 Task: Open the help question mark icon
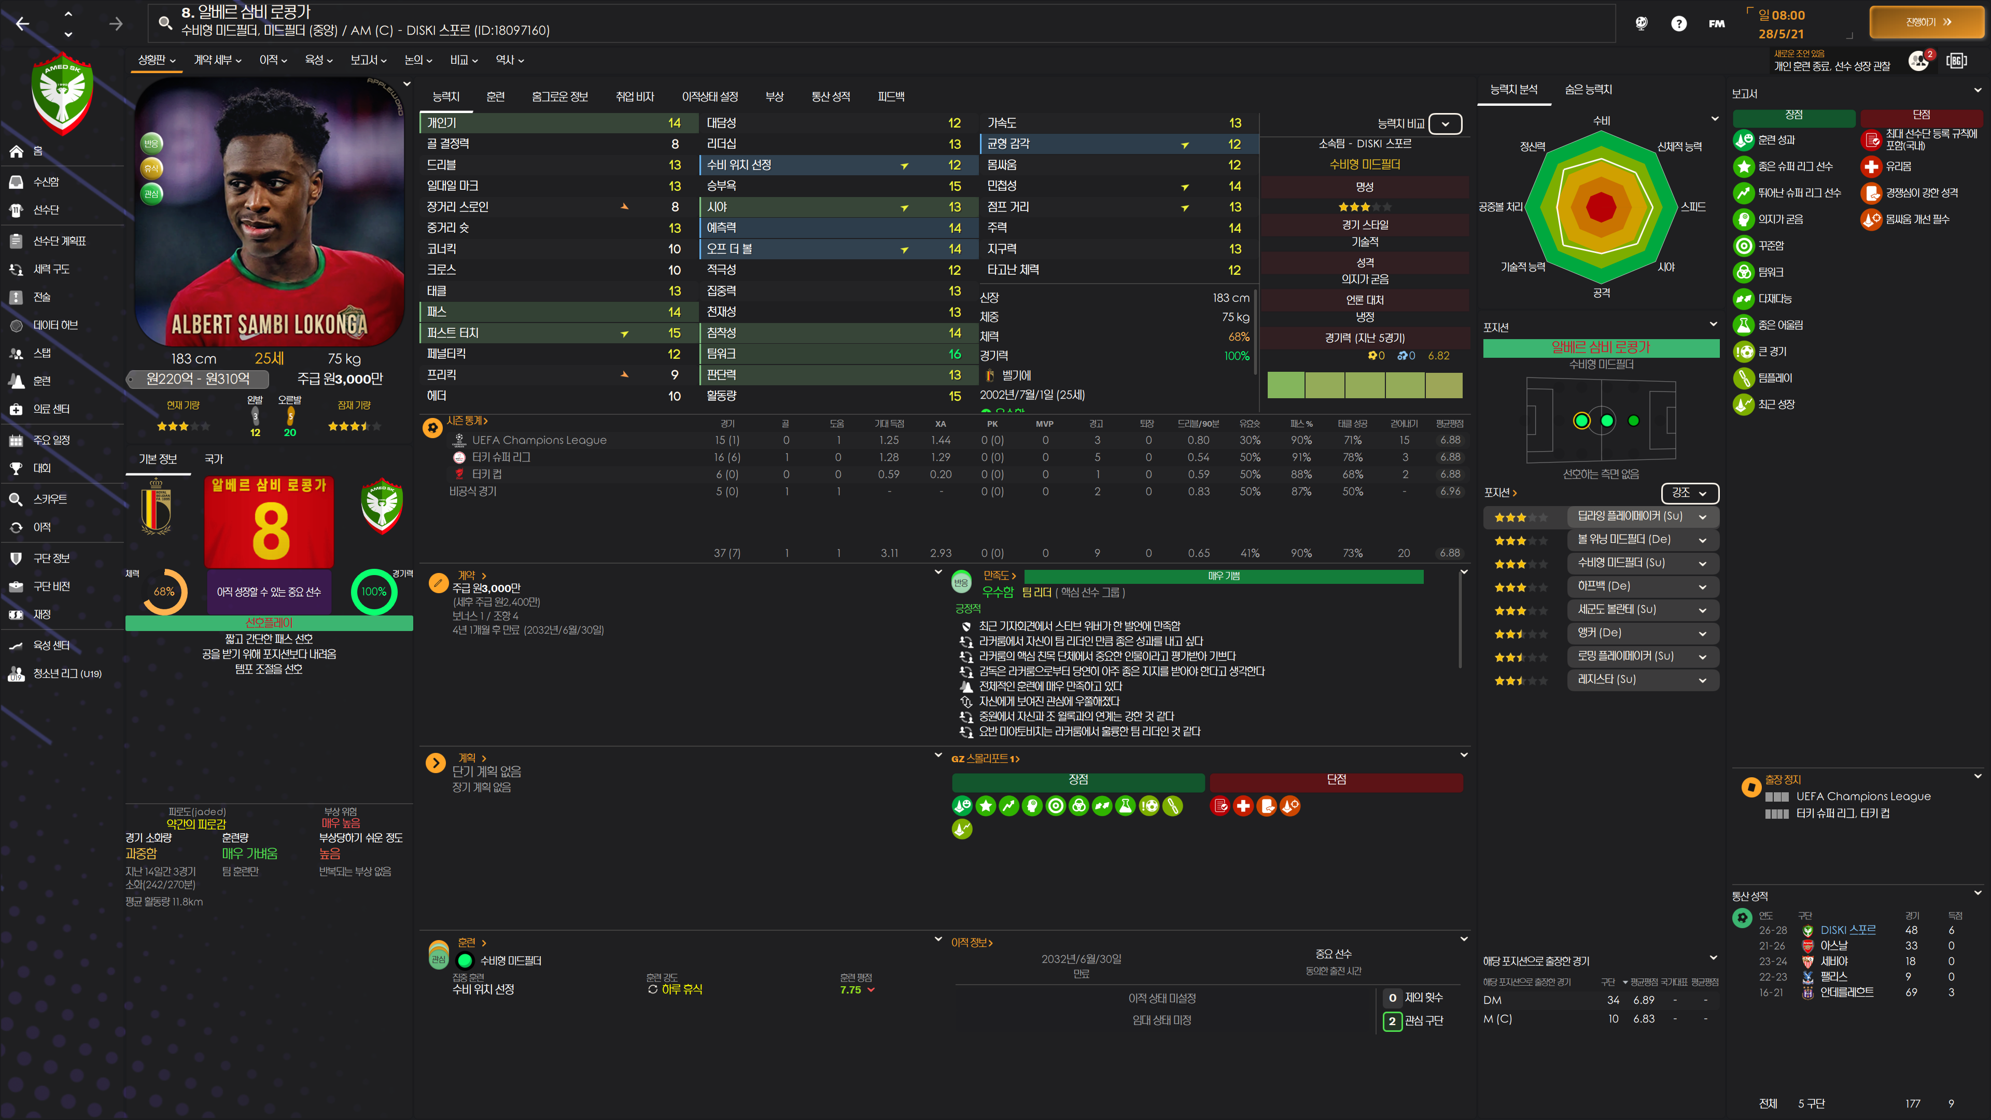click(1678, 23)
